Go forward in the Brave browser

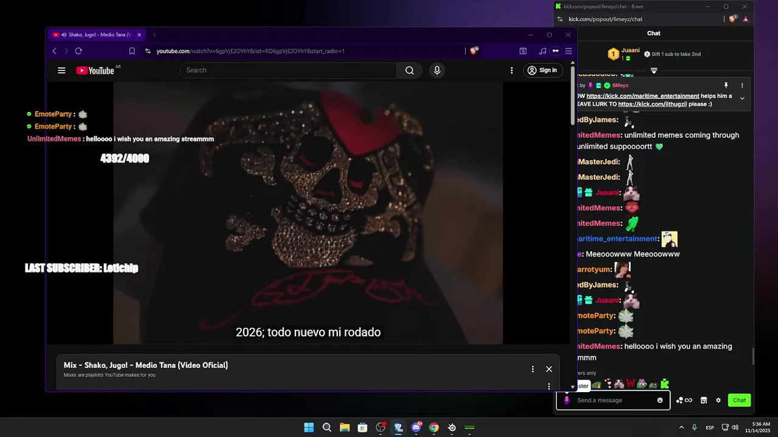coord(66,51)
